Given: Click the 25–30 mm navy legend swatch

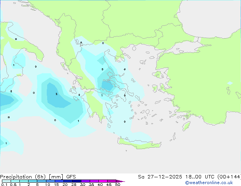Looking at the screenshot, I should coord(76,181).
